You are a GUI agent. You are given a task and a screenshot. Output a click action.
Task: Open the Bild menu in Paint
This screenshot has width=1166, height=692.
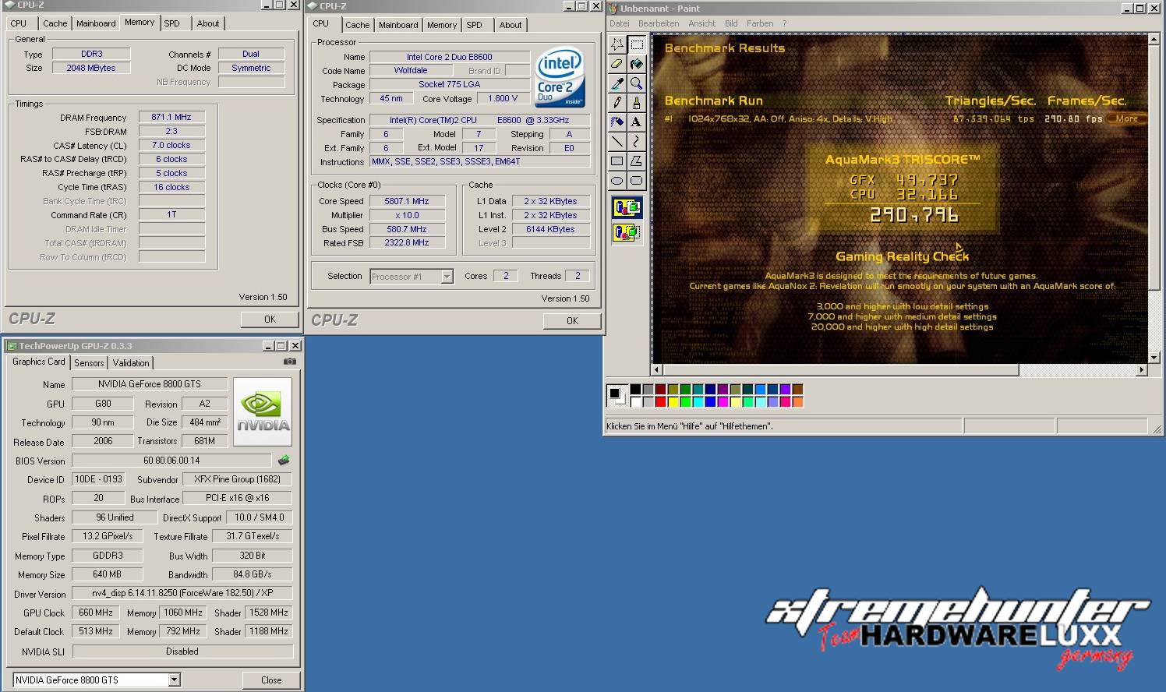coord(731,23)
